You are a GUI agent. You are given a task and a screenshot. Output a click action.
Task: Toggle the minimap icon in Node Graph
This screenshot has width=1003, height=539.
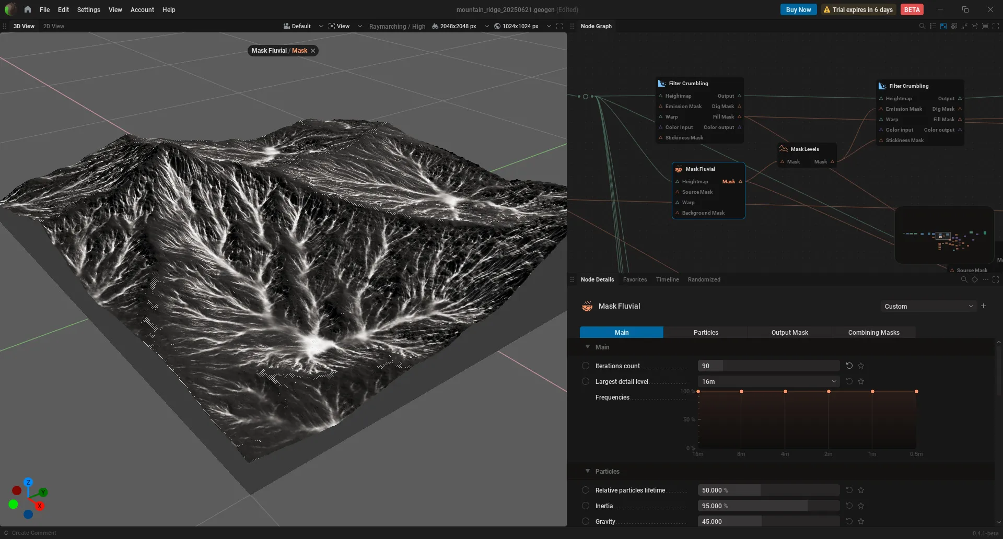(x=943, y=26)
